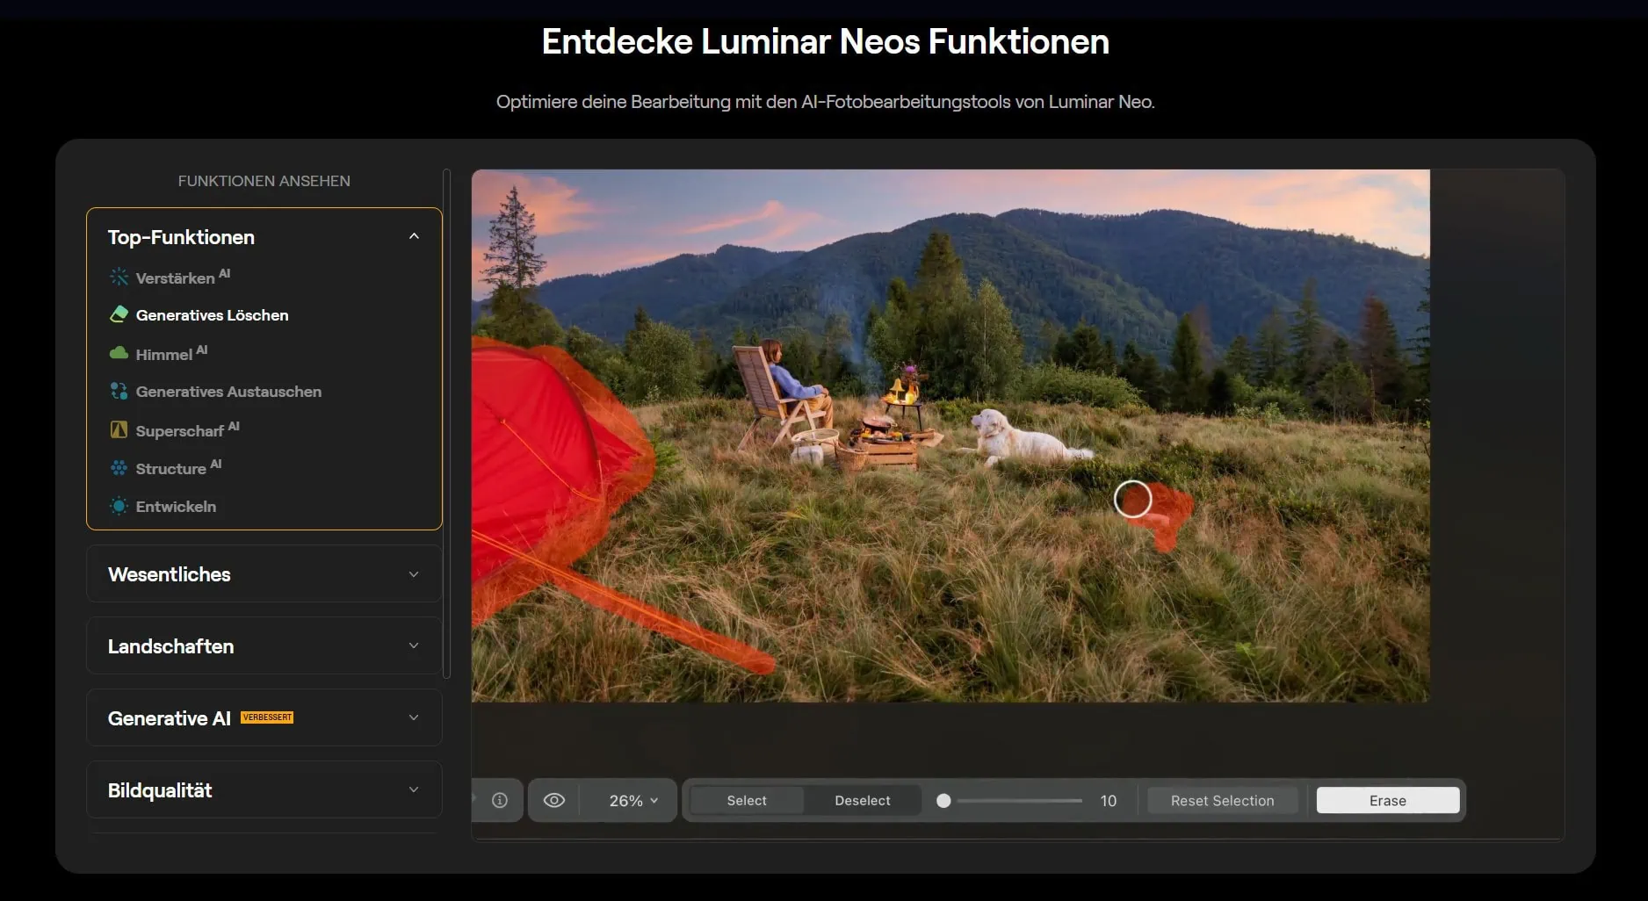The image size is (1648, 901).
Task: Expand the Wesentliches section
Action: tap(264, 573)
